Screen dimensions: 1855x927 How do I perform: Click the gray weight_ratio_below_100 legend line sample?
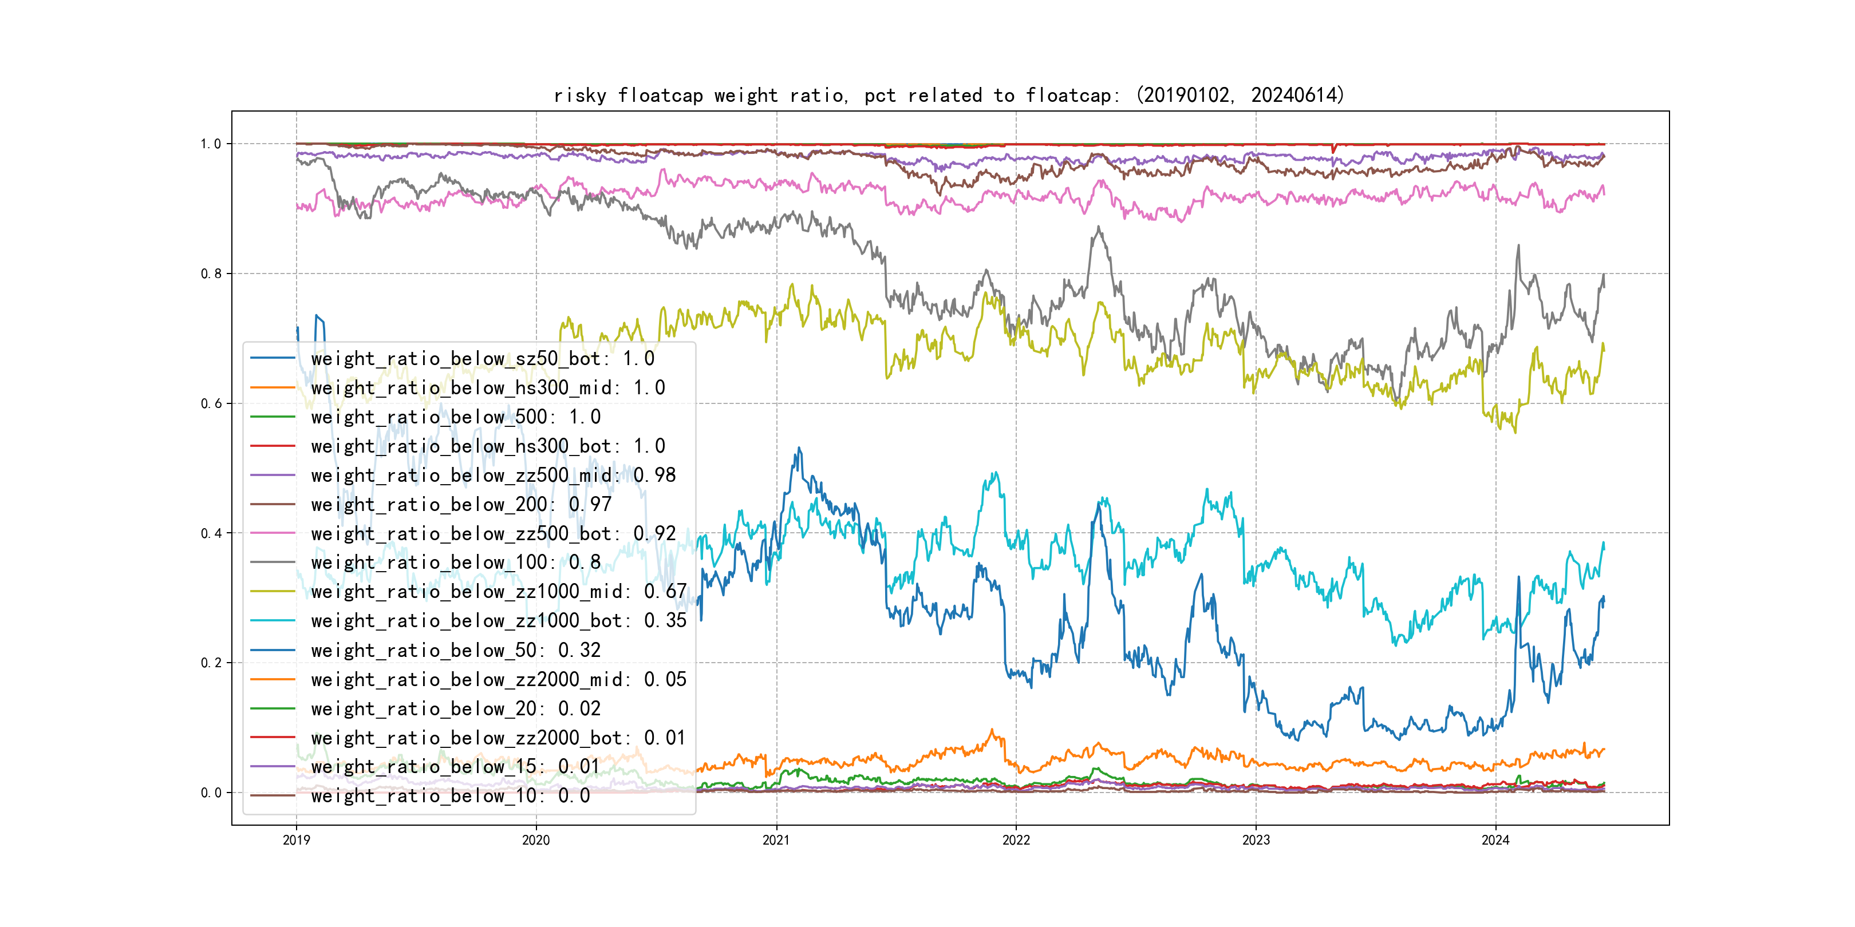point(273,562)
